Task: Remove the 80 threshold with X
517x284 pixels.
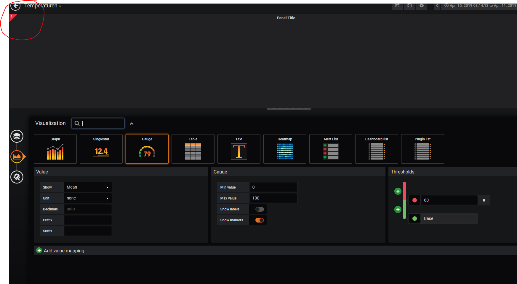Action: [x=484, y=200]
